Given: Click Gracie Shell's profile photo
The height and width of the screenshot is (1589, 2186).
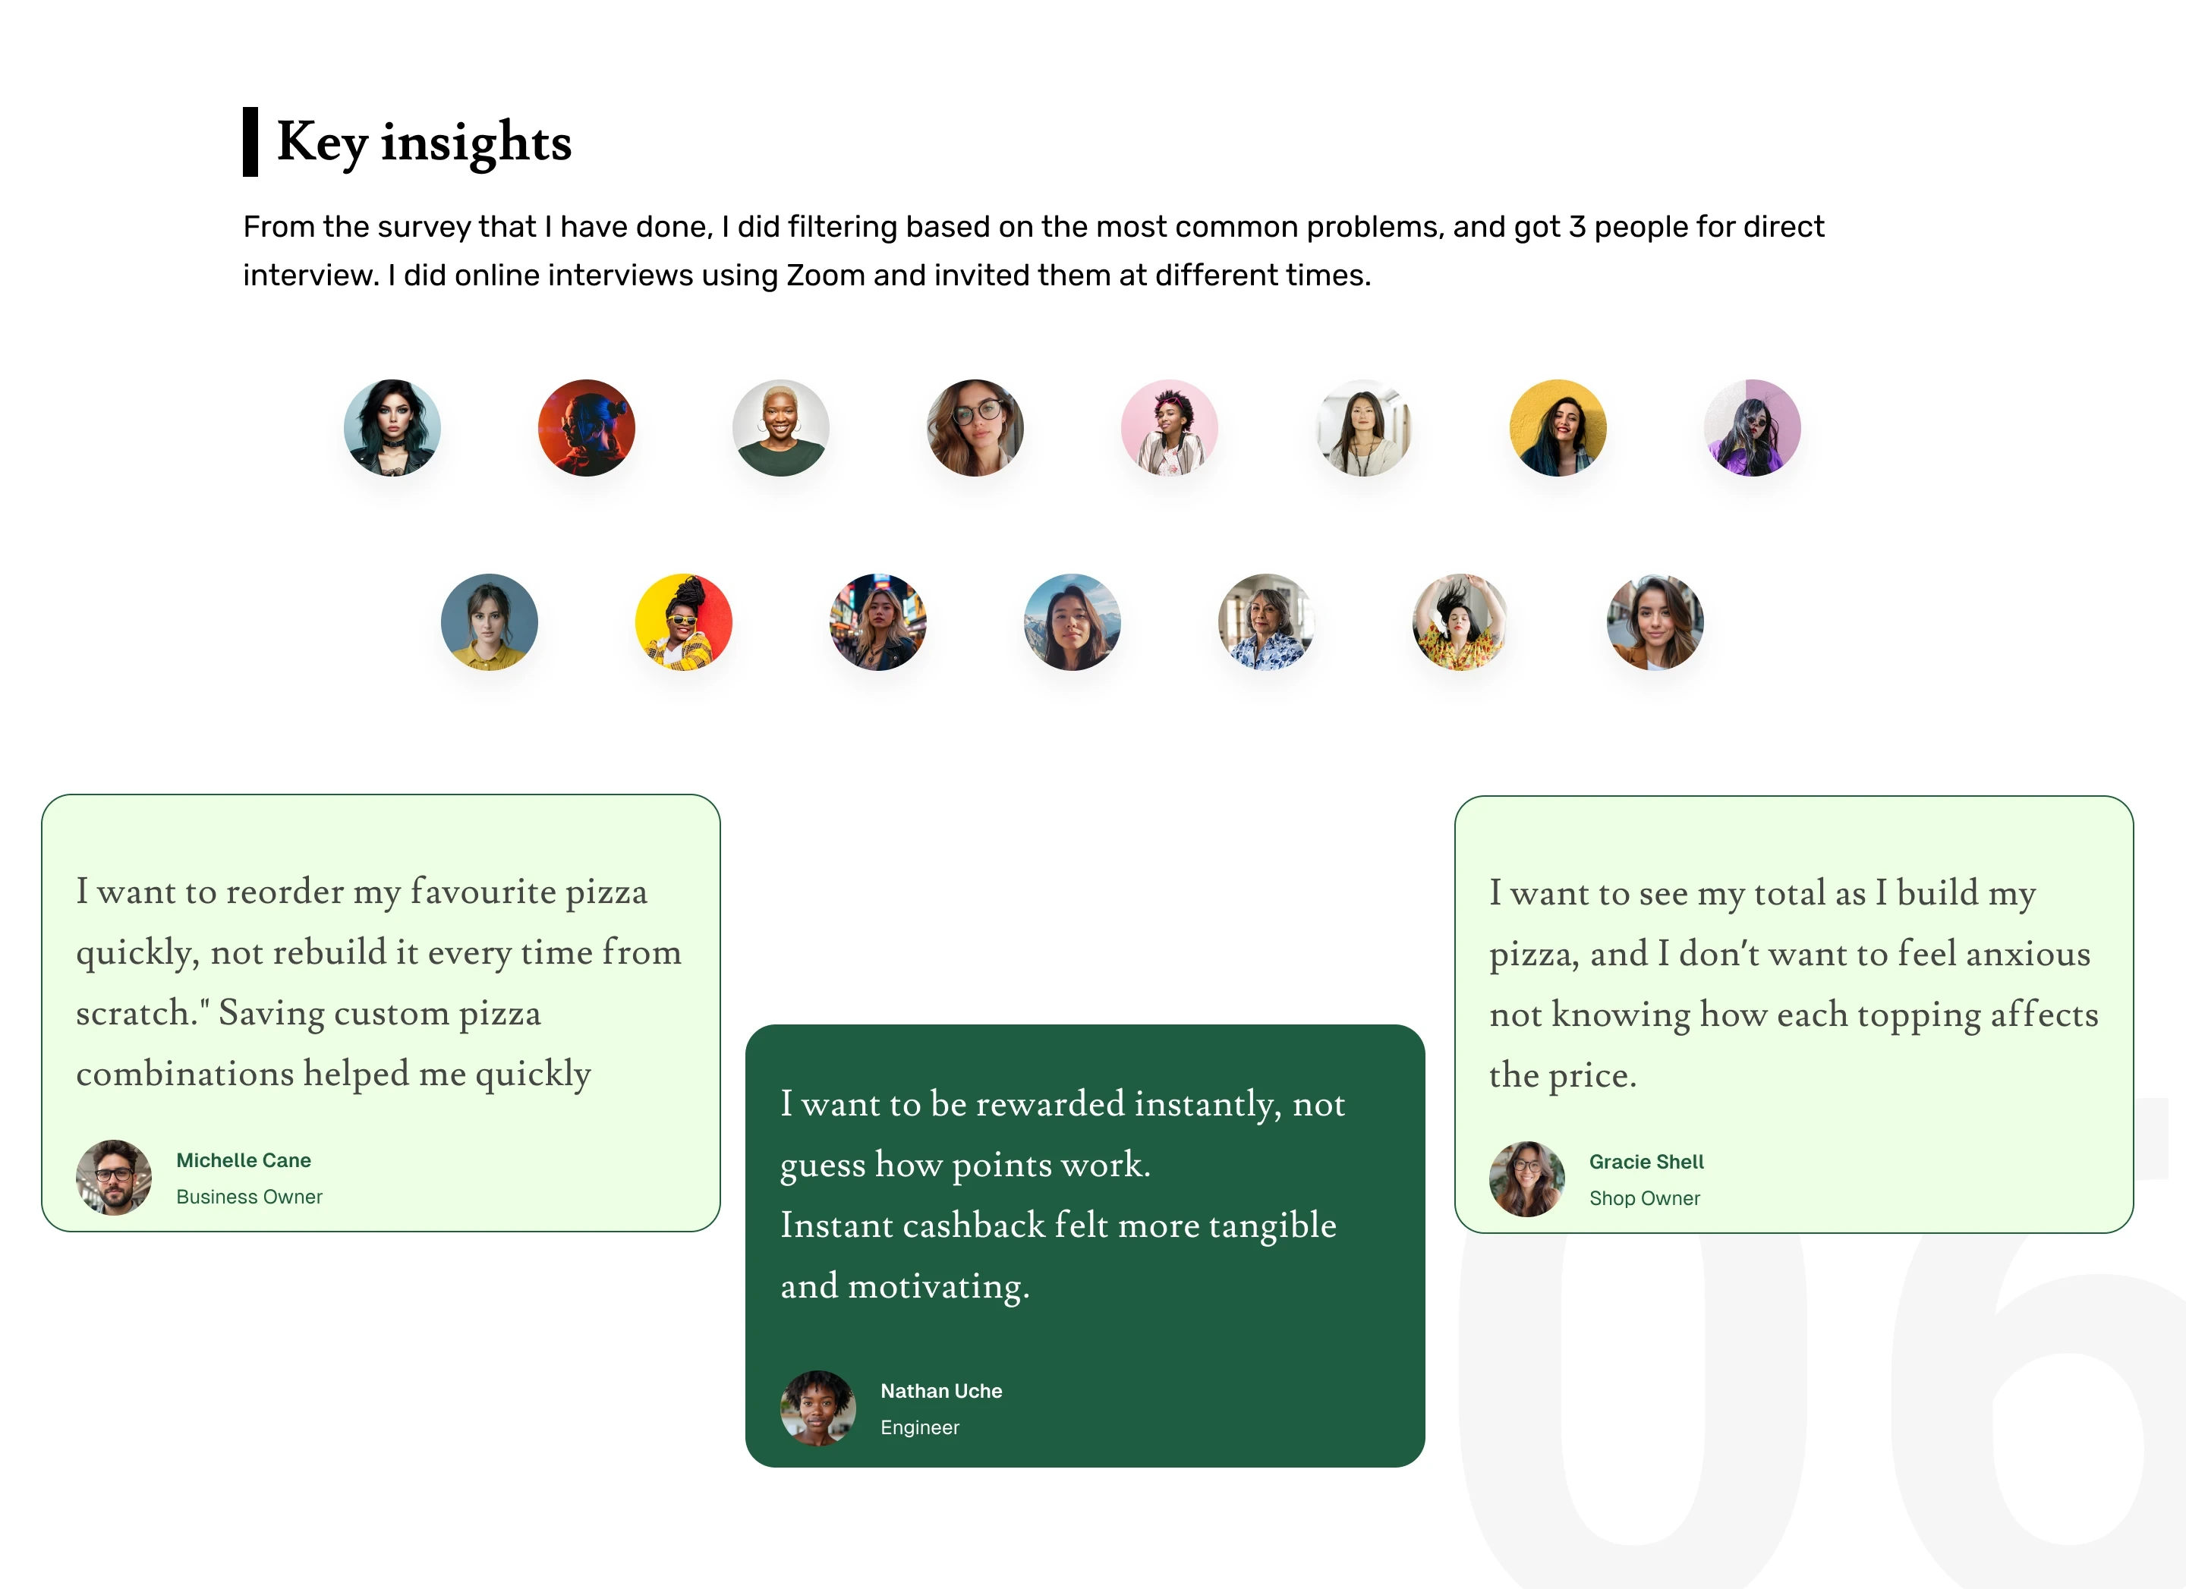Looking at the screenshot, I should [1526, 1179].
